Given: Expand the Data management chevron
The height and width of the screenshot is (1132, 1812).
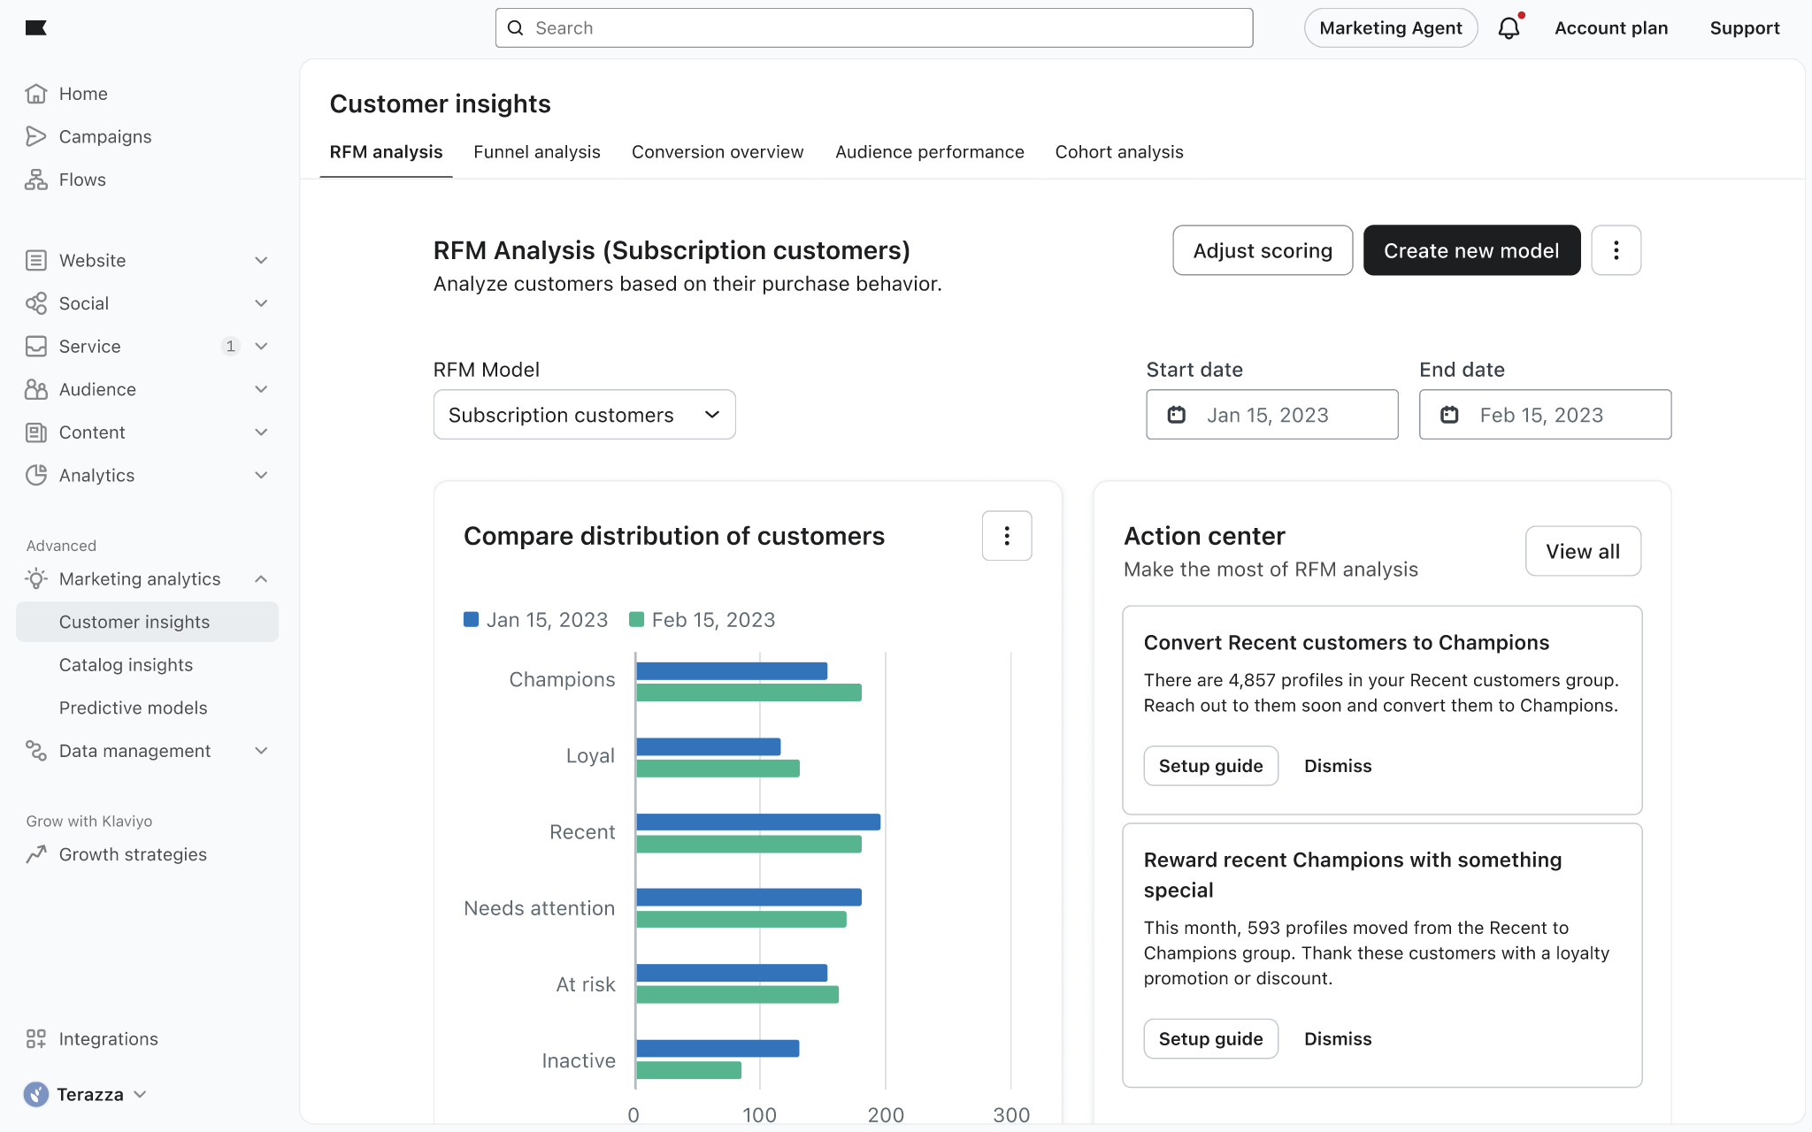Looking at the screenshot, I should [261, 751].
